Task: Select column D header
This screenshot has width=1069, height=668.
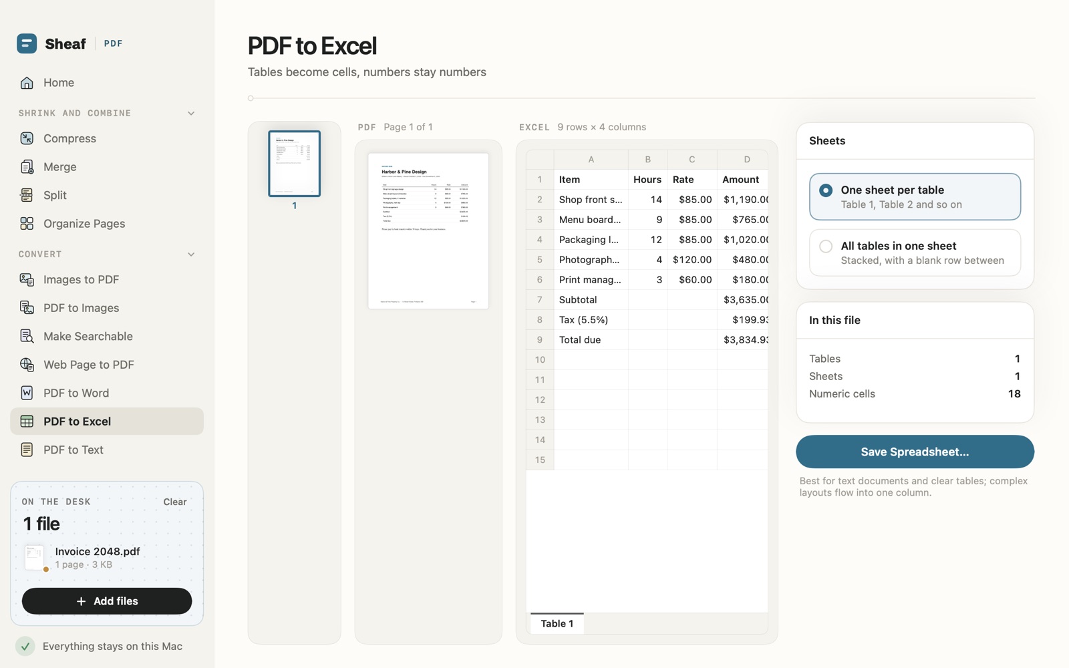Action: [x=743, y=160]
